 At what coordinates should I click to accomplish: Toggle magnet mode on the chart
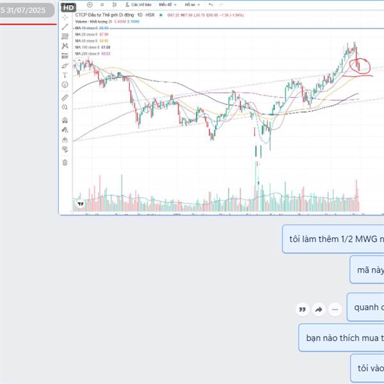coord(65,120)
